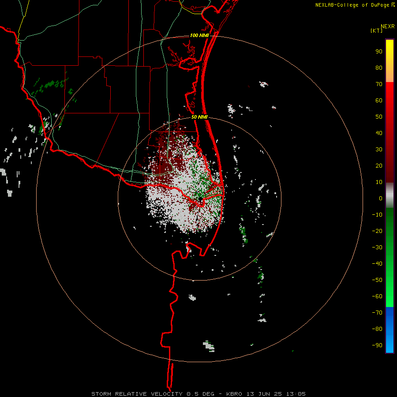Click the -20 knot scale label
The width and height of the screenshot is (397, 397).
(377, 231)
